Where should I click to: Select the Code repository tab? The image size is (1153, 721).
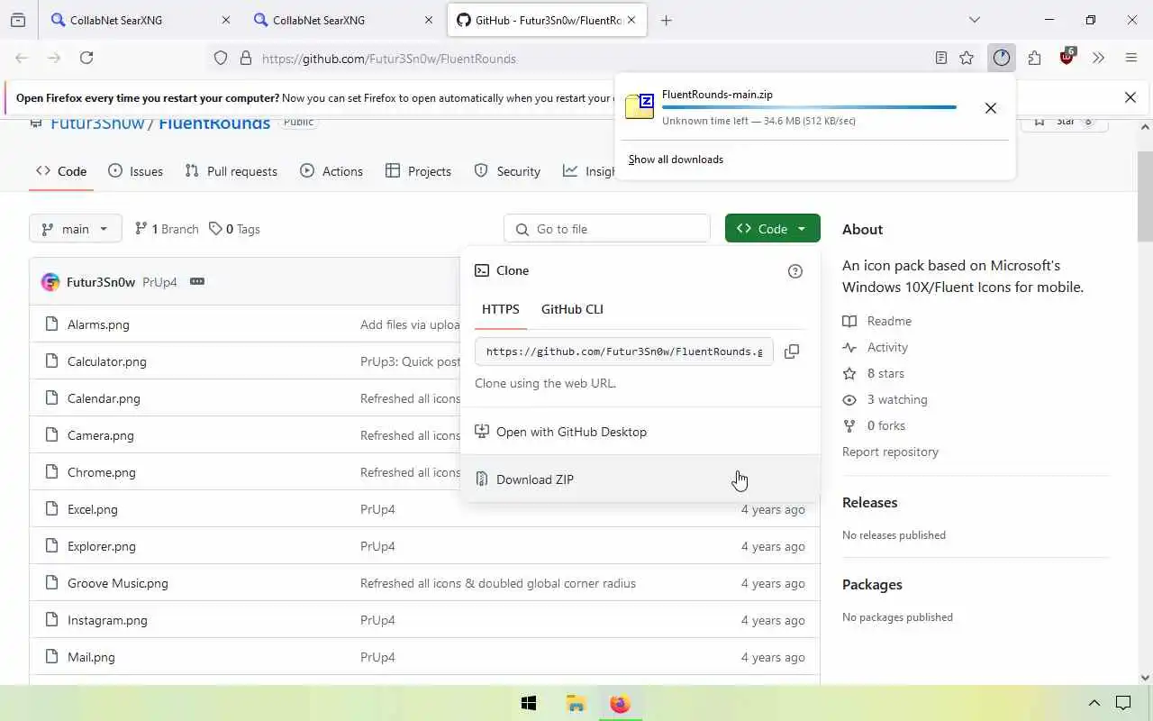(x=61, y=171)
